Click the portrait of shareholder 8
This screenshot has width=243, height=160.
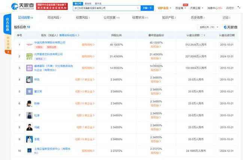[x=30, y=127]
